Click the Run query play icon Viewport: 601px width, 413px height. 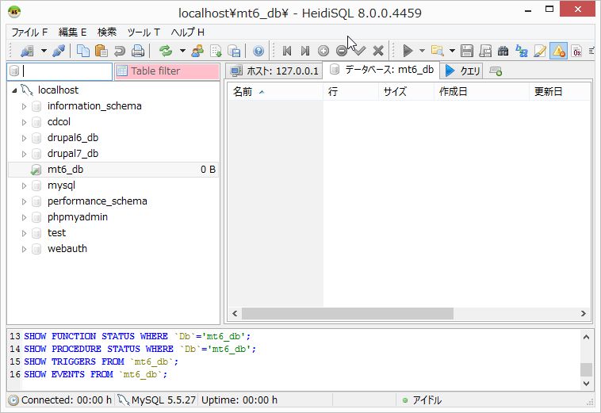click(x=408, y=51)
